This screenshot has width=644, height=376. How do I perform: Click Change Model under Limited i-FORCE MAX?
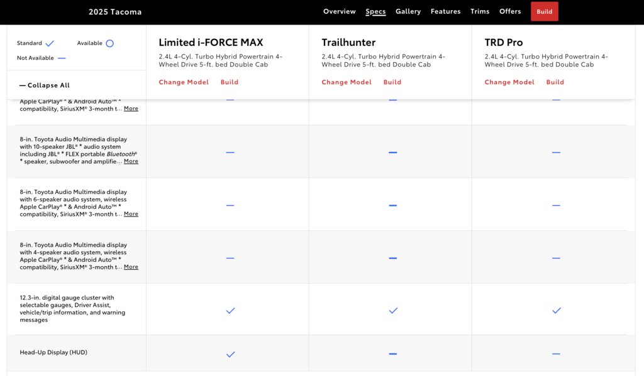(x=184, y=82)
